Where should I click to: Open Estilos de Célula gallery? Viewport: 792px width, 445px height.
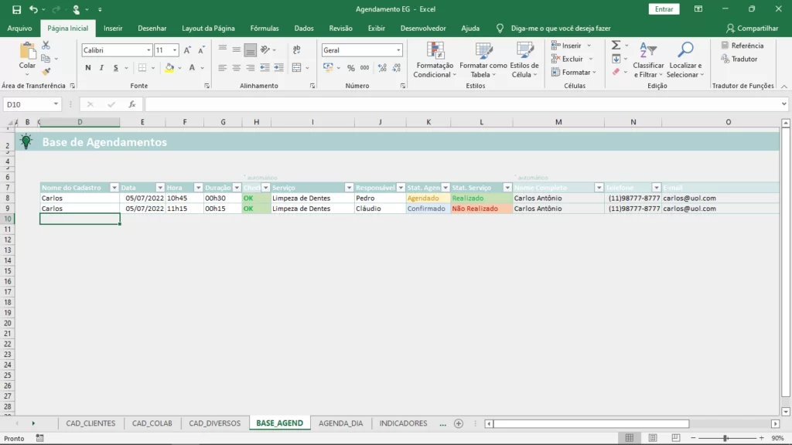525,60
